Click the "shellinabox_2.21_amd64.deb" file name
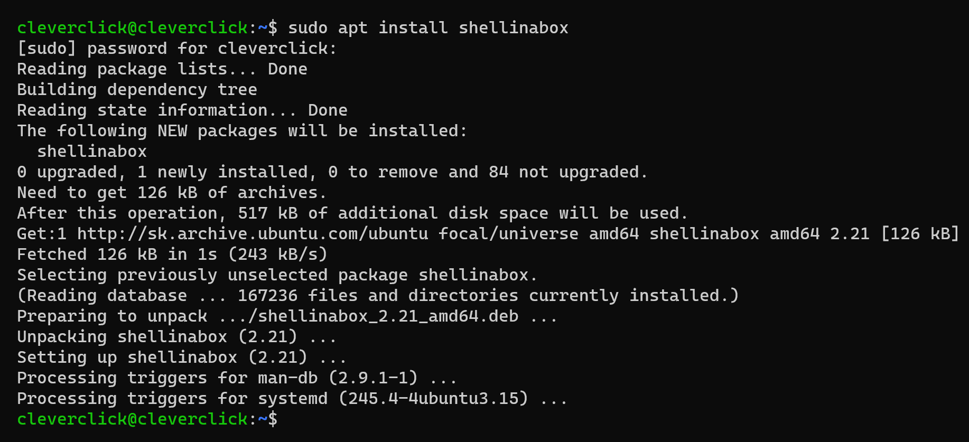Viewport: 969px width, 442px height. pos(388,316)
